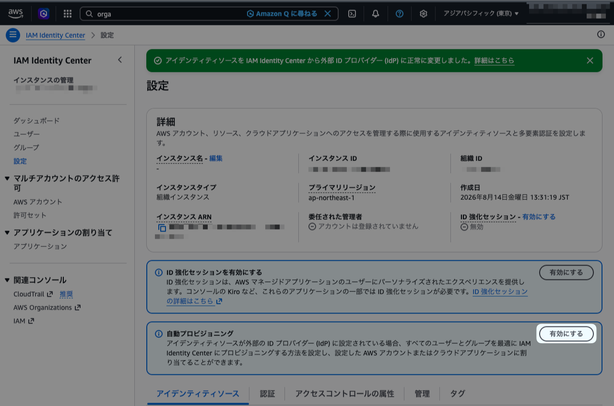Click Amazon Q に尋ねる in search box
614x406 pixels.
(x=282, y=13)
